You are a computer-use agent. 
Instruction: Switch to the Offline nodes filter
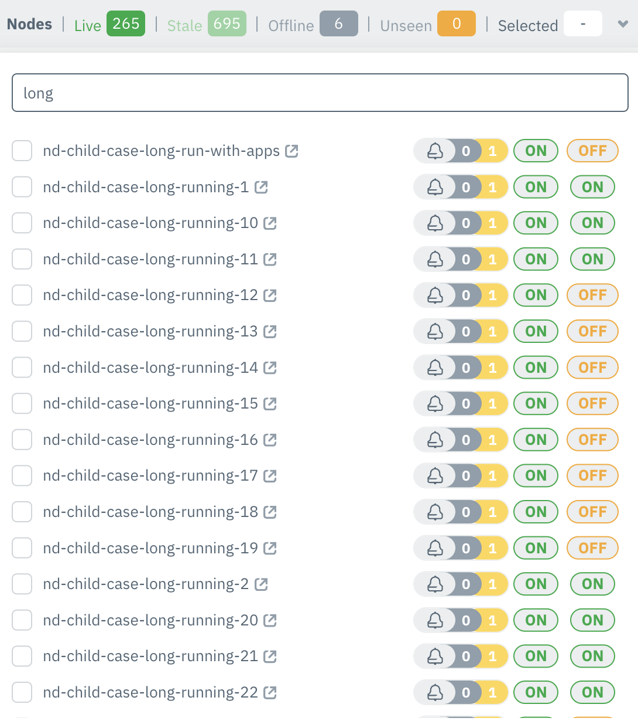click(x=291, y=26)
